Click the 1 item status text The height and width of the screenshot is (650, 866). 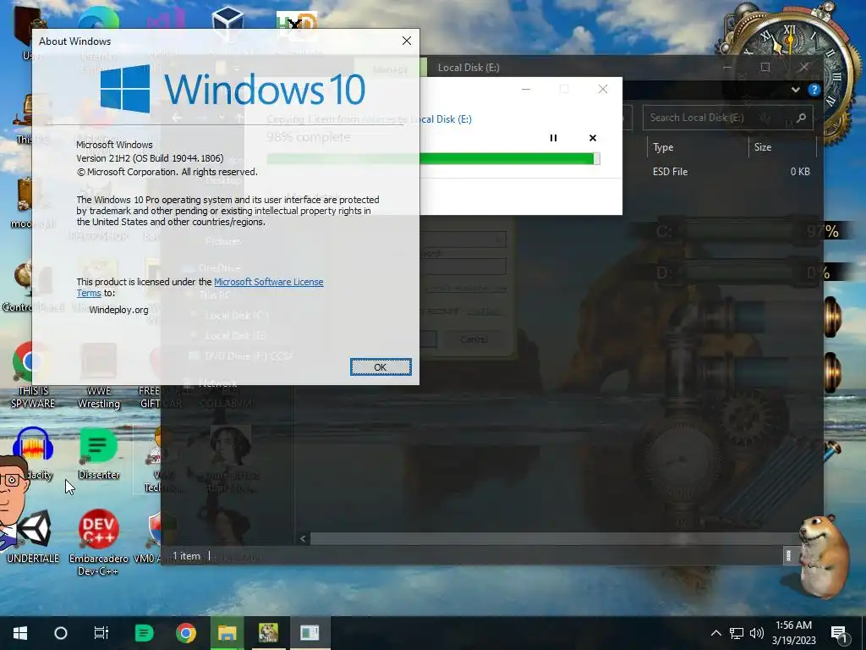click(186, 556)
